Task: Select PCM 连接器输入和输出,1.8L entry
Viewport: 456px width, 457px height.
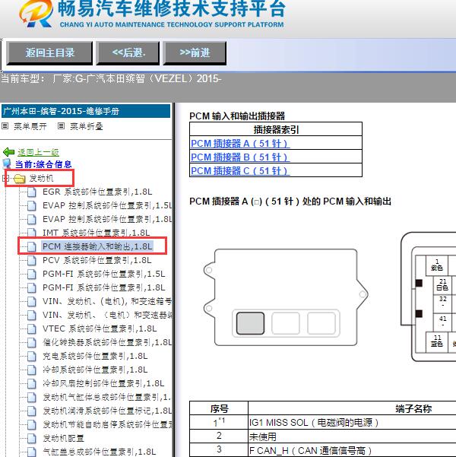Action: pyautogui.click(x=97, y=246)
